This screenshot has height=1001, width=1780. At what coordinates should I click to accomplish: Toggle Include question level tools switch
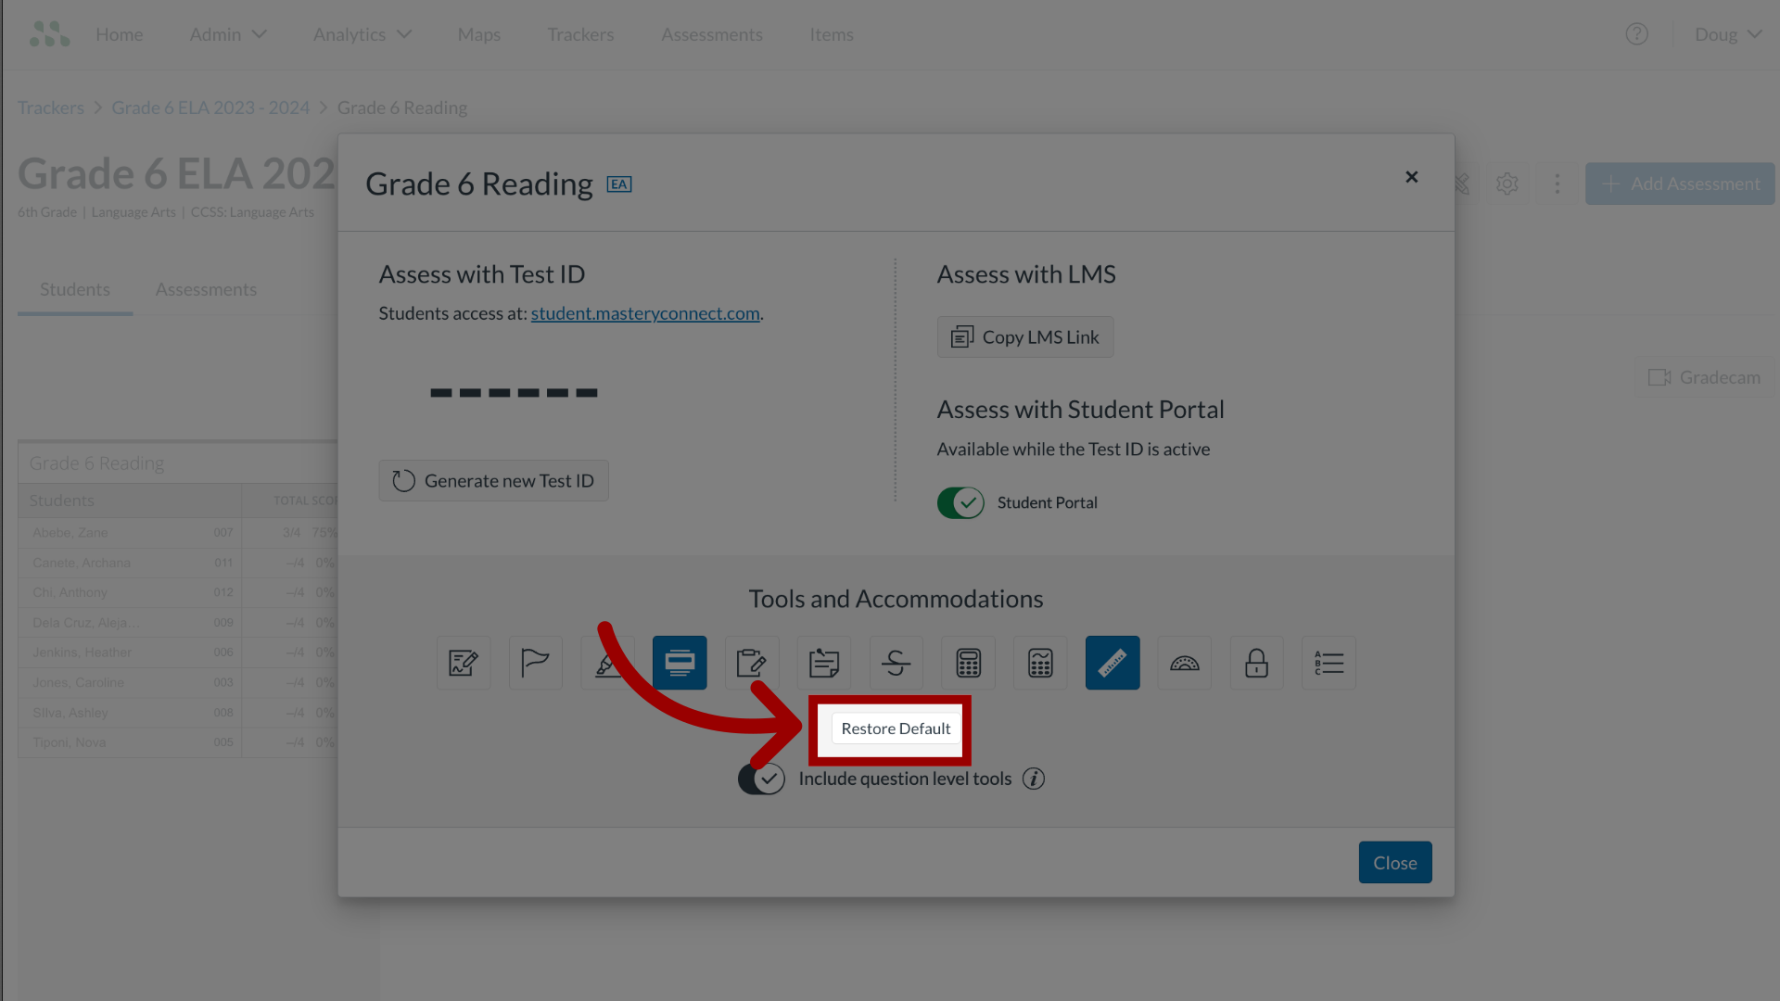761,779
